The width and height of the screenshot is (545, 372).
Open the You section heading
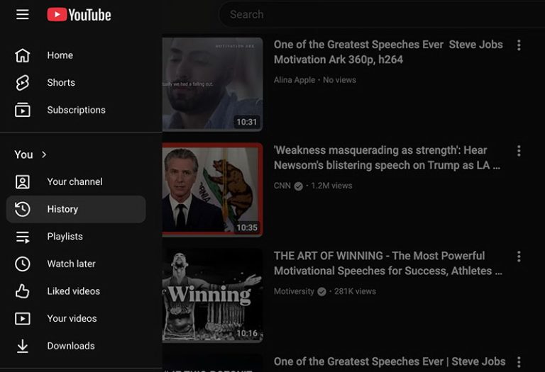click(23, 154)
